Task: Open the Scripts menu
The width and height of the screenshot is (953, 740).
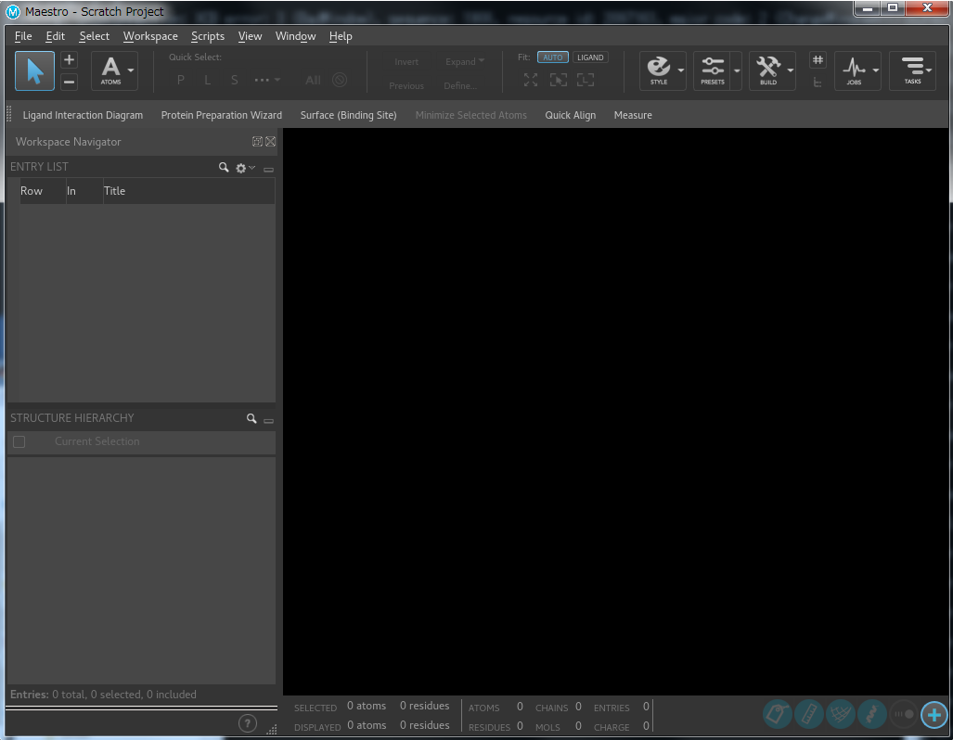Action: click(x=208, y=36)
